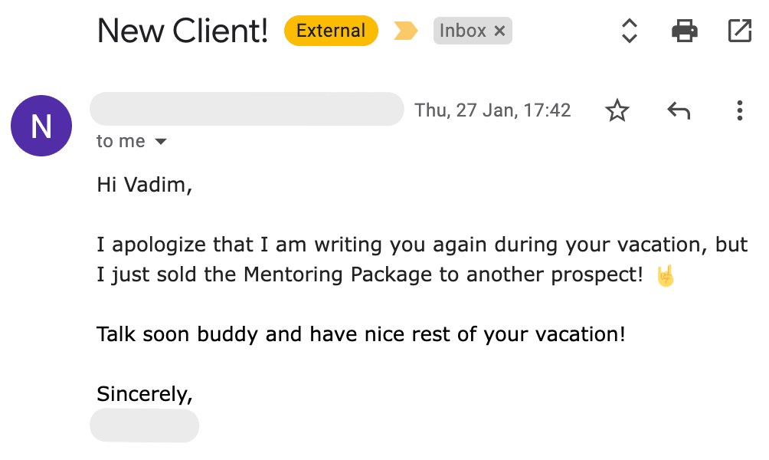
Task: Expand recipient details arrow beside "to me"
Action: pyautogui.click(x=161, y=142)
